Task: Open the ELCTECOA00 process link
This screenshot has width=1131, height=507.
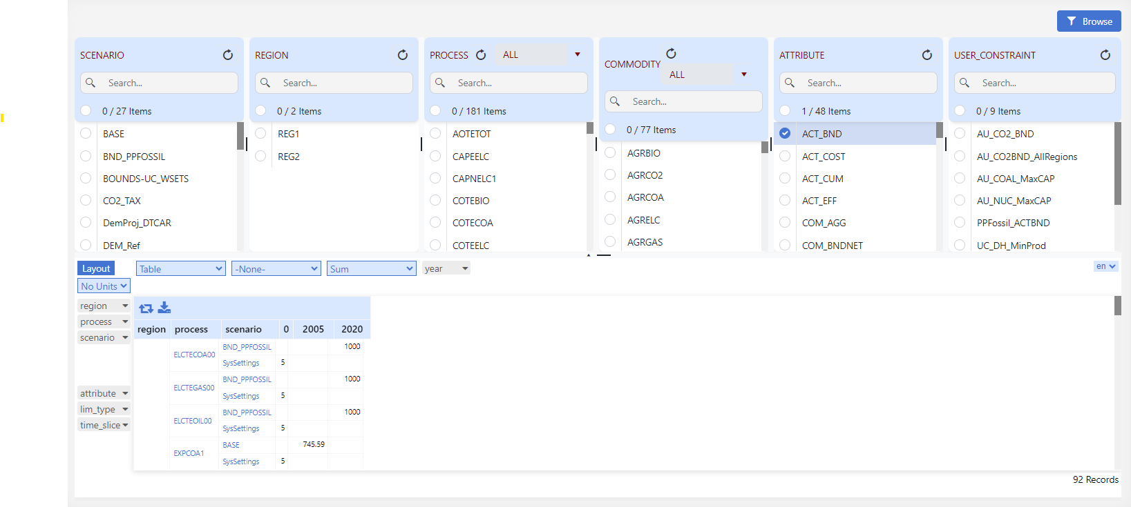Action: (194, 355)
